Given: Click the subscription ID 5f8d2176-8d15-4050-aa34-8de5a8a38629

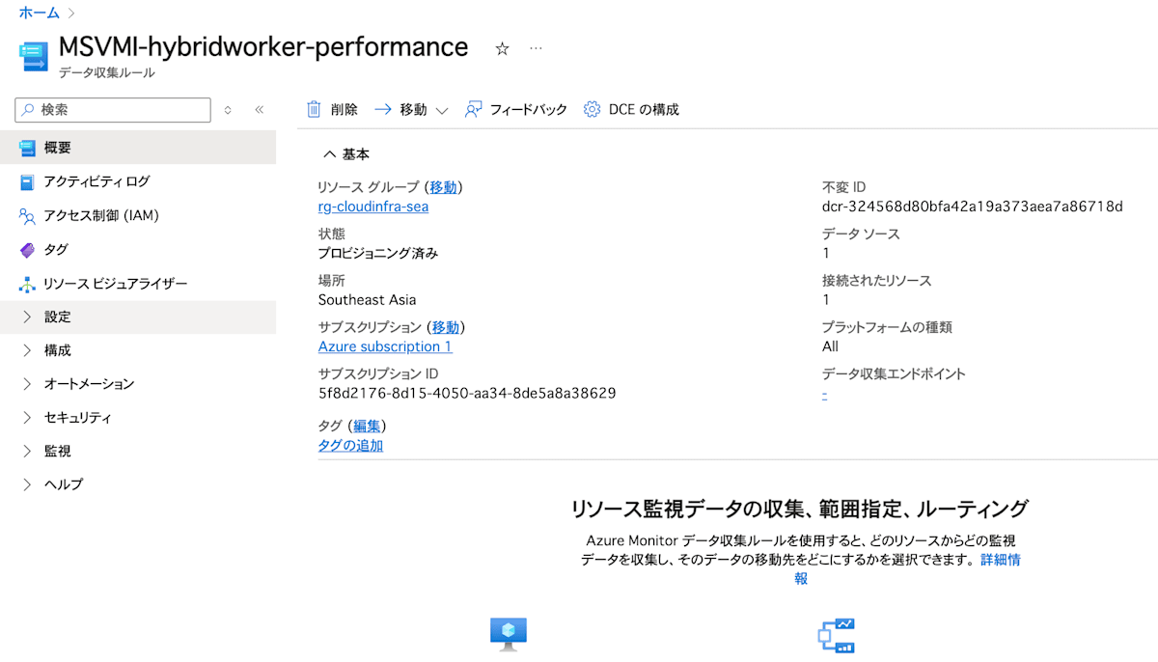Looking at the screenshot, I should click(x=467, y=393).
